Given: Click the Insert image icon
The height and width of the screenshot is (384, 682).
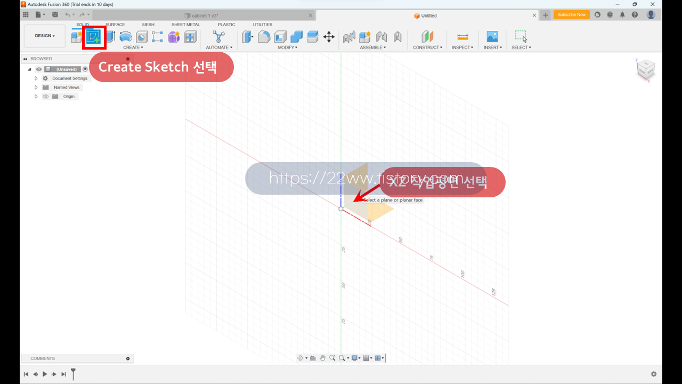Looking at the screenshot, I should [x=492, y=37].
